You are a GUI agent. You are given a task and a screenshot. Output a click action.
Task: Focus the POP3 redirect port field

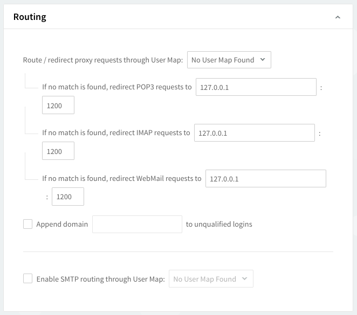(58, 106)
